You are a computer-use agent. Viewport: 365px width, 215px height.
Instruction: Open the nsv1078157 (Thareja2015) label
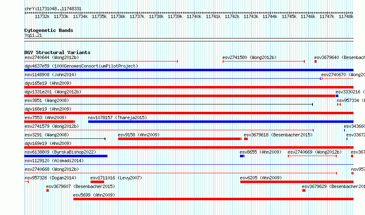click(117, 118)
